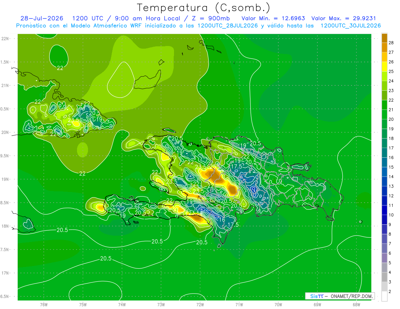Click the colorbar label '21'
Image resolution: width=400 pixels, height=309 pixels.
(x=392, y=110)
